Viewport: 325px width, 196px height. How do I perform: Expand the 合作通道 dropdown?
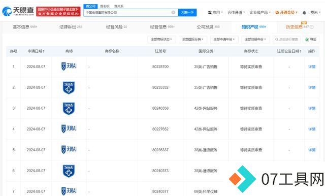coord(236,12)
